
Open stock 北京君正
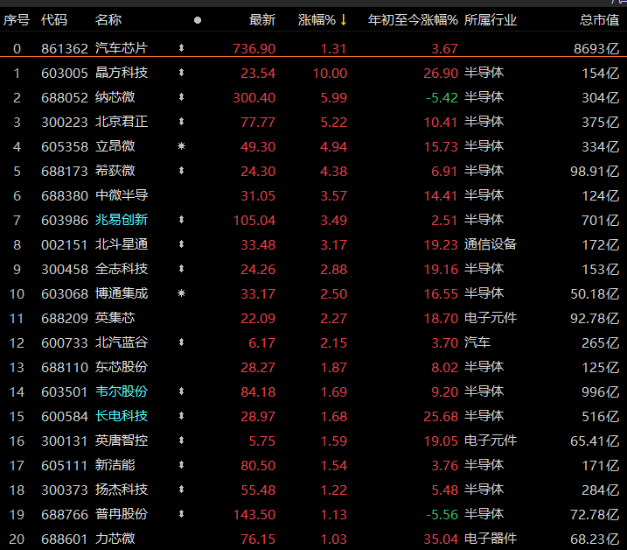(122, 122)
